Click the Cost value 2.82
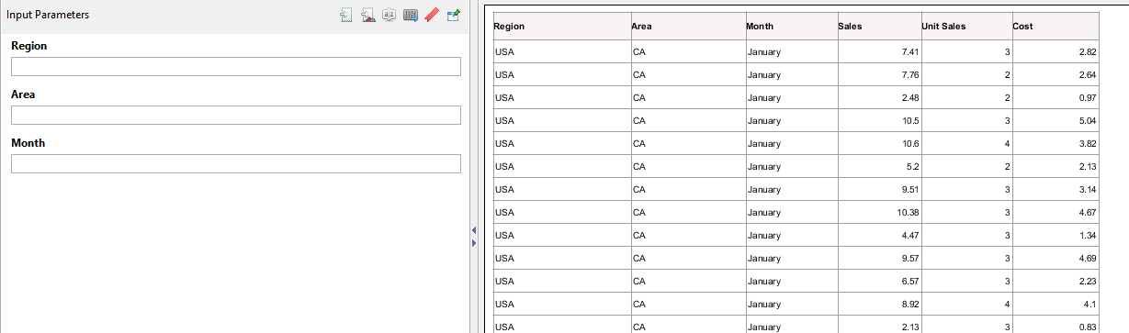This screenshot has width=1129, height=333. click(x=1087, y=51)
